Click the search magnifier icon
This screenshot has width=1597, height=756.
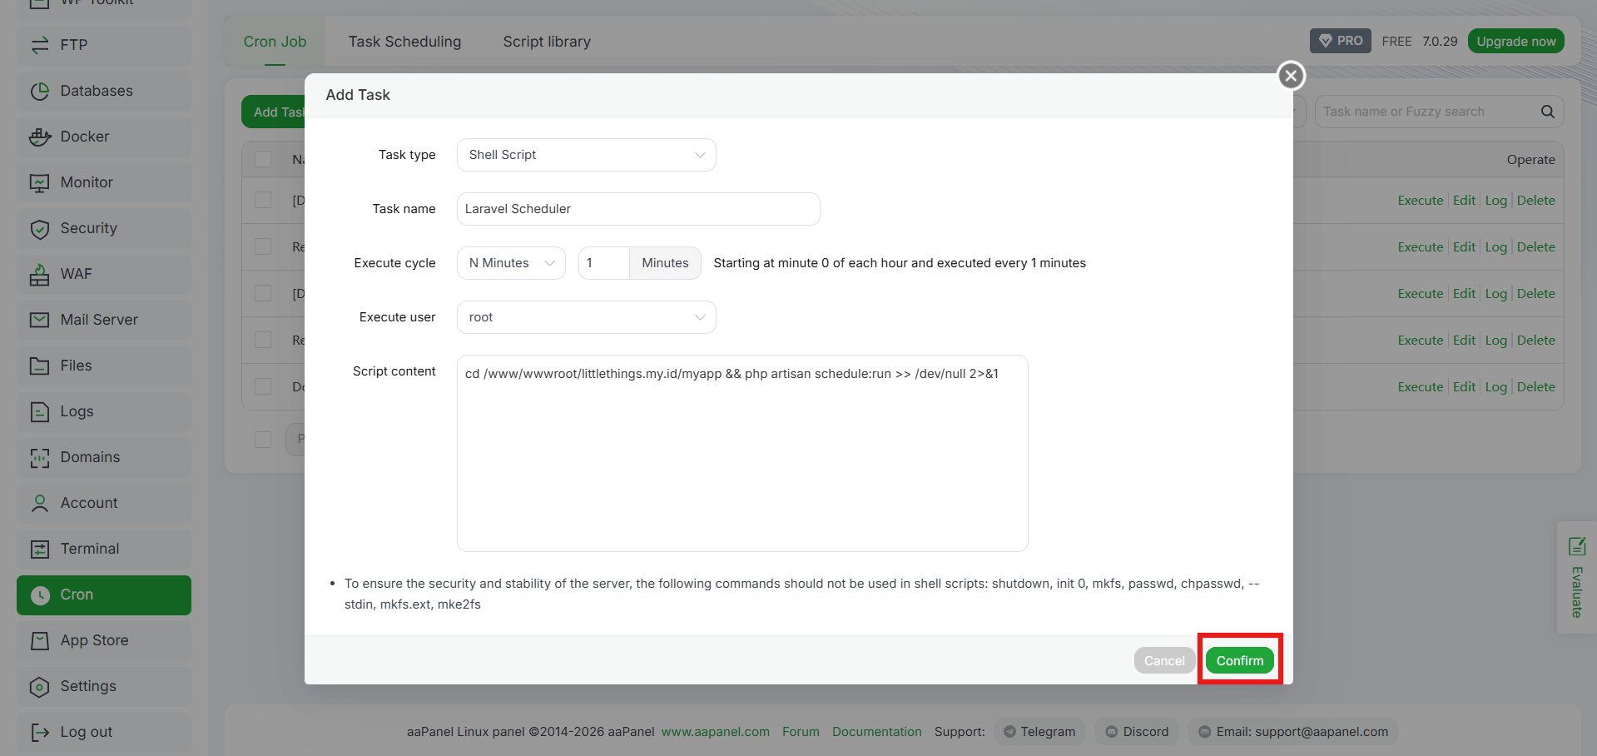1548,112
